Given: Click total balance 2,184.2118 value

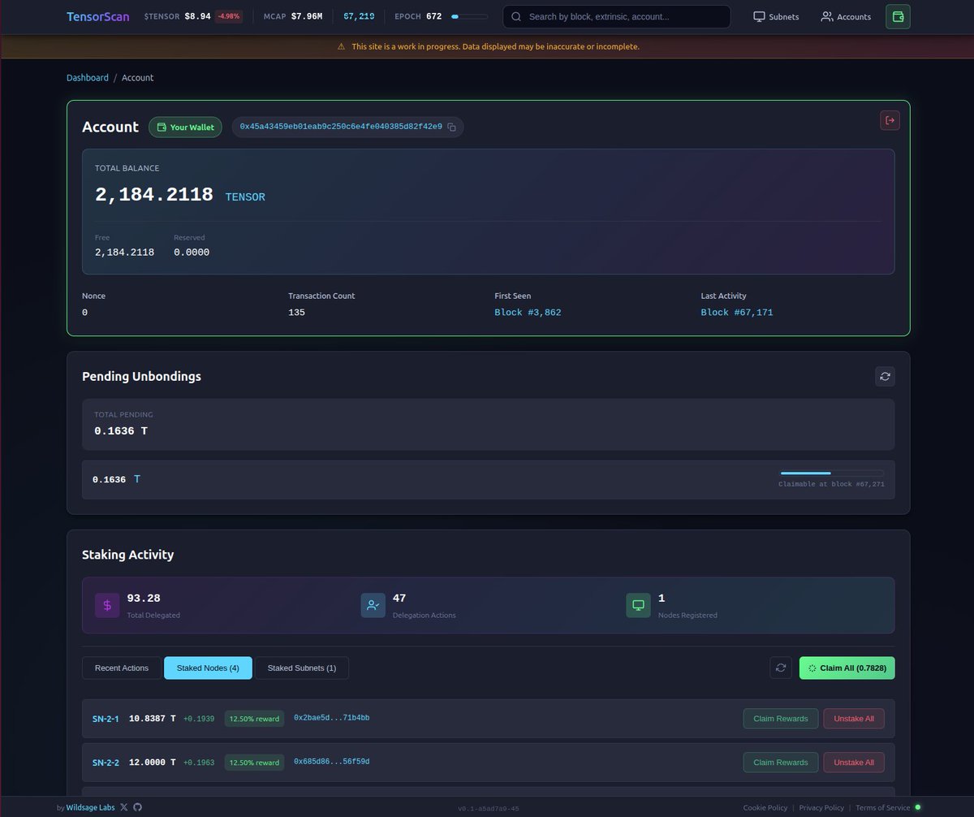Looking at the screenshot, I should click(154, 195).
